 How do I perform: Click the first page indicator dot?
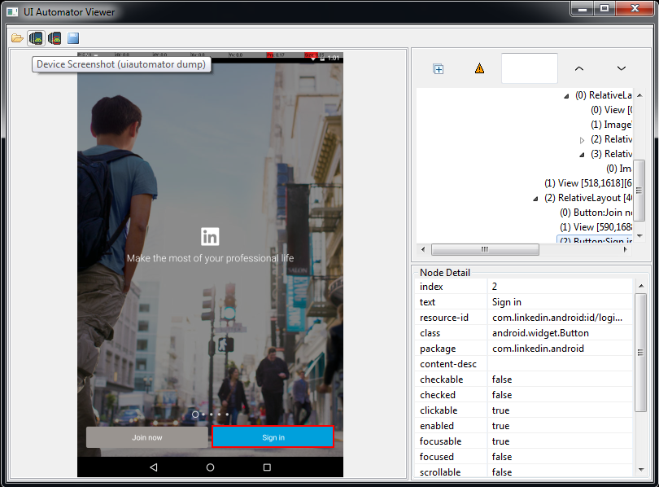point(195,415)
